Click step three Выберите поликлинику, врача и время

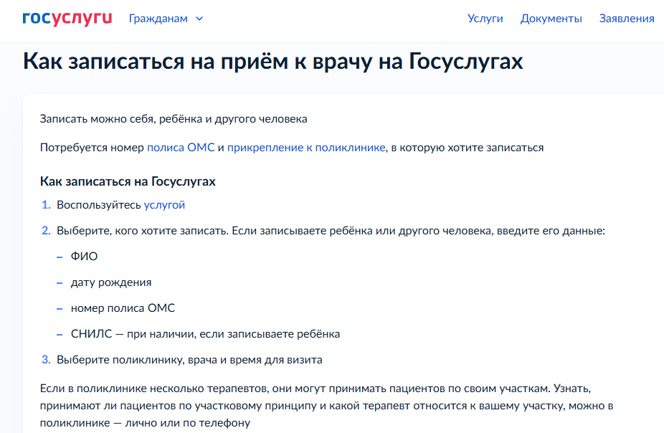tap(189, 360)
